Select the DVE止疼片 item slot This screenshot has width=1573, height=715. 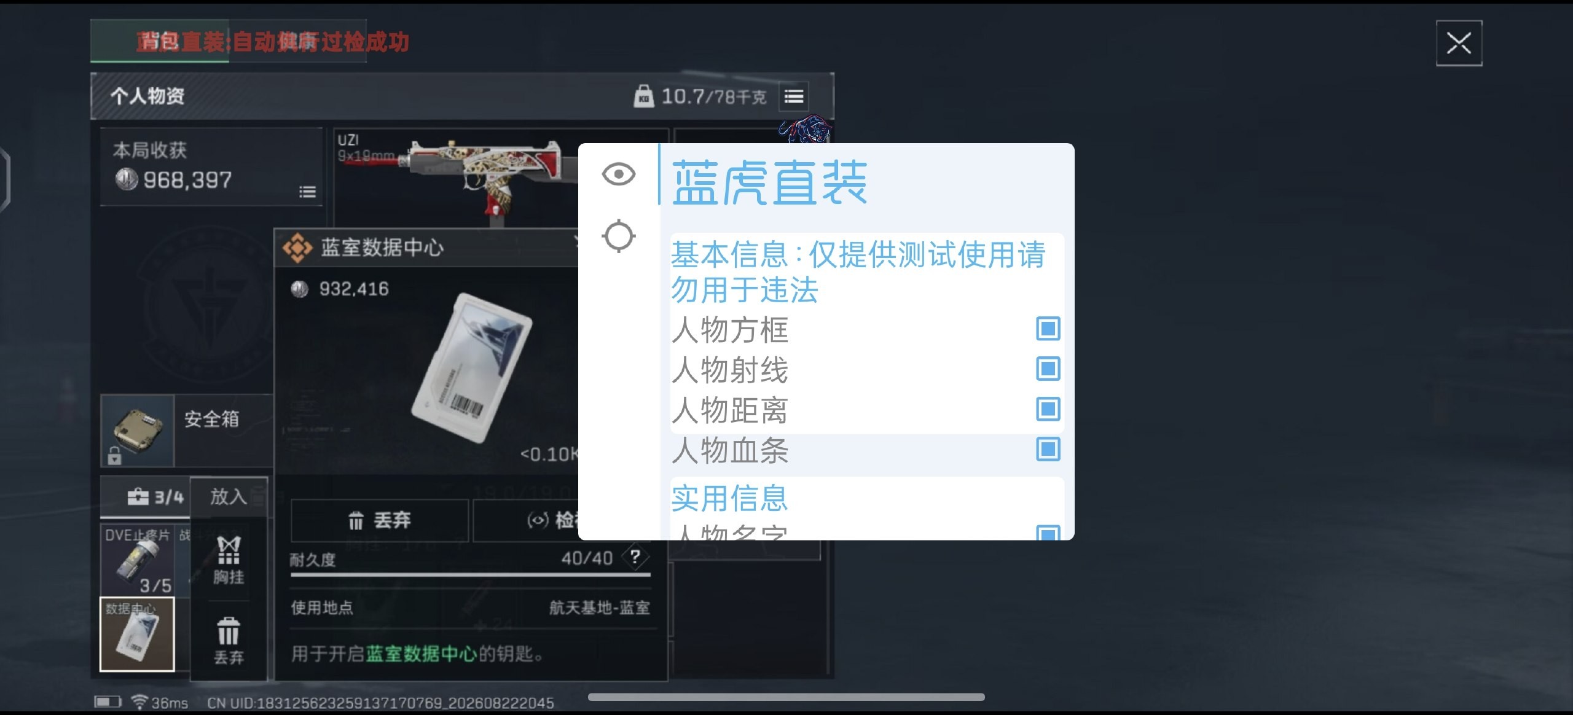[137, 560]
